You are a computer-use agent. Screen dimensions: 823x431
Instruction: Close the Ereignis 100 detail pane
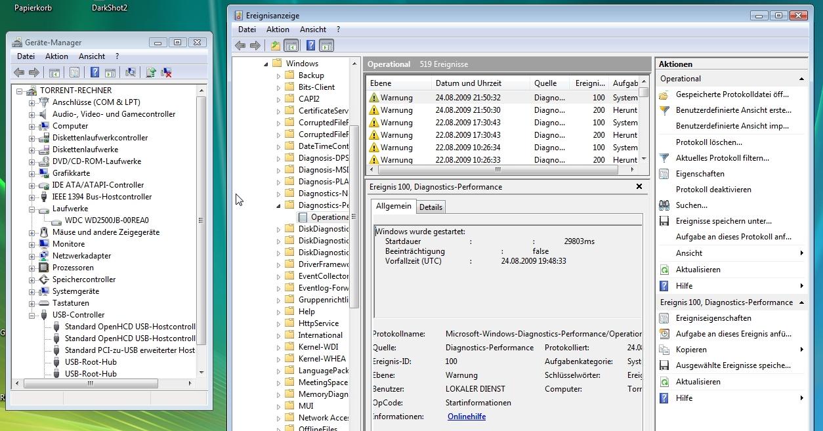639,187
